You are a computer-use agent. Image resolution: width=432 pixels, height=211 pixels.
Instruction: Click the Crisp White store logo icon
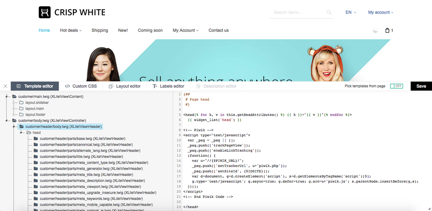point(45,12)
